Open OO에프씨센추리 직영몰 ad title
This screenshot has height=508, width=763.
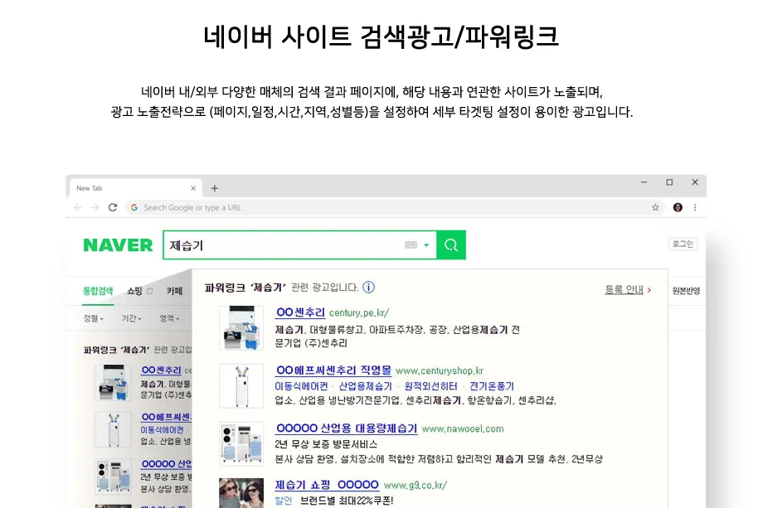click(x=333, y=370)
